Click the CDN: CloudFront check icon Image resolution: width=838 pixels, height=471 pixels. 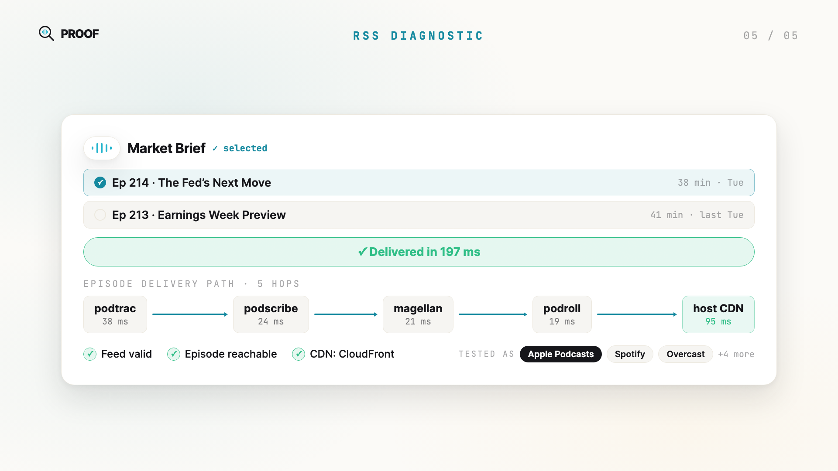299,354
